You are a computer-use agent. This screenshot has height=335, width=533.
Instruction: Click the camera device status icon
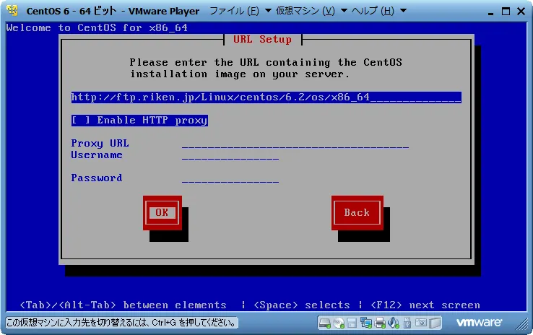[421, 323]
